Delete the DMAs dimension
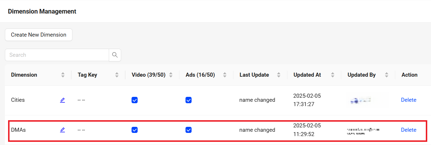Viewport: 431px width, 145px height. [x=408, y=130]
